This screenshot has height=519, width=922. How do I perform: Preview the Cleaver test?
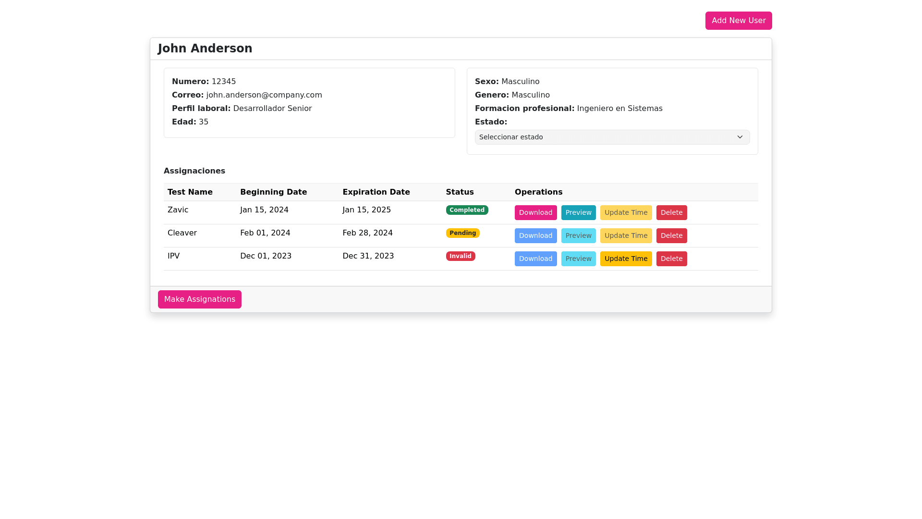point(578,236)
